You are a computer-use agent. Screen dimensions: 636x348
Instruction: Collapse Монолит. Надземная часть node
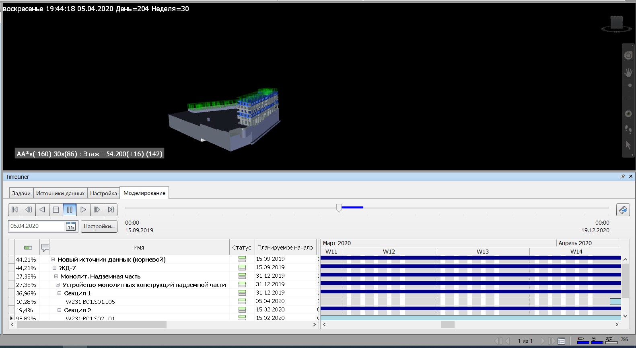tap(56, 276)
